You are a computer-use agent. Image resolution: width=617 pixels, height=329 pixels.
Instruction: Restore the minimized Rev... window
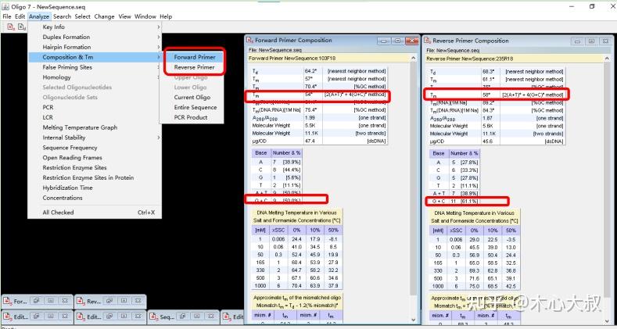tap(109, 301)
